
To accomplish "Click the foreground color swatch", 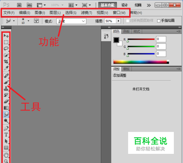I will click(116, 40).
